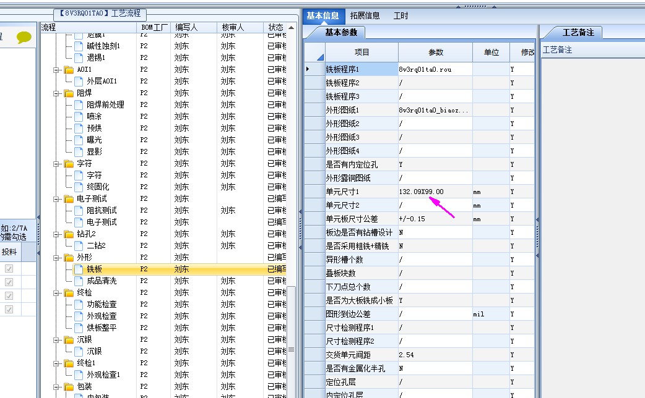Click the 终检1 folder icon
645x398 pixels.
[69, 363]
